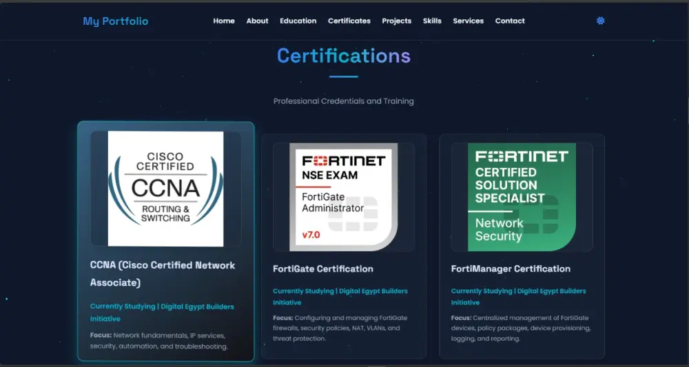
Task: Open the Skills nav link
Action: 432,21
